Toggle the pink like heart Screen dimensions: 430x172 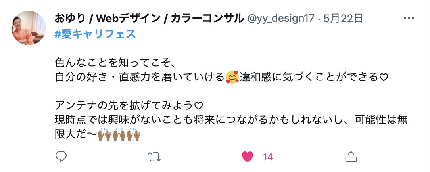coord(247,157)
